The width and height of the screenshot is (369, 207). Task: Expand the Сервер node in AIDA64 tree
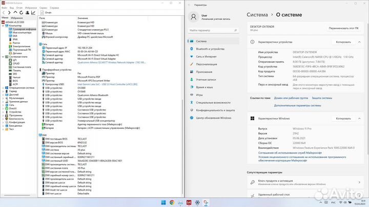pyautogui.click(x=2, y=91)
